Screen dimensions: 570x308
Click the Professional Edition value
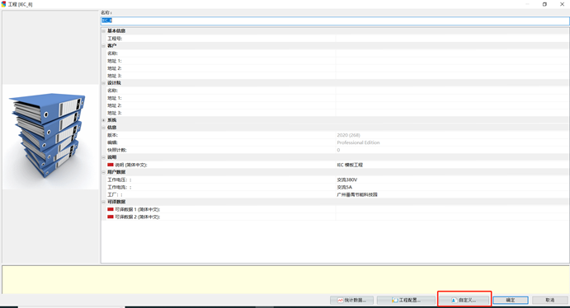point(358,142)
